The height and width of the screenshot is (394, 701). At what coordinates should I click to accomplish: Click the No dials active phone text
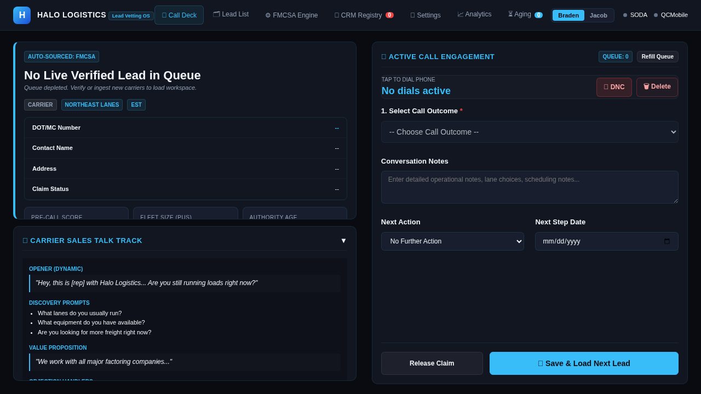[416, 91]
